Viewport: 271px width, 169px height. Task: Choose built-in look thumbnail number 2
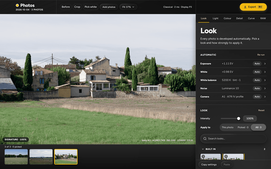point(233,157)
